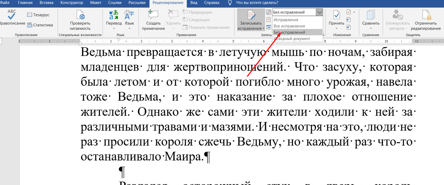Open the reject change dropdown arrow
Viewport: 444px width, 185px height.
click(x=354, y=12)
